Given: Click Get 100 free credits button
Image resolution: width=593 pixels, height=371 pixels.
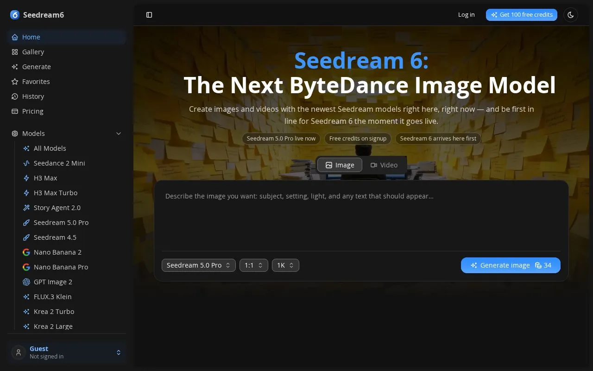Looking at the screenshot, I should [522, 15].
